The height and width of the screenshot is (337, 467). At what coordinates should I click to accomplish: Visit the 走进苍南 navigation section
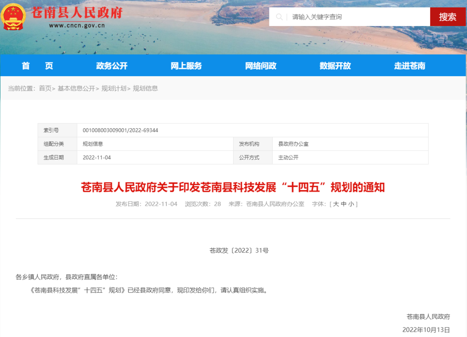(x=409, y=66)
